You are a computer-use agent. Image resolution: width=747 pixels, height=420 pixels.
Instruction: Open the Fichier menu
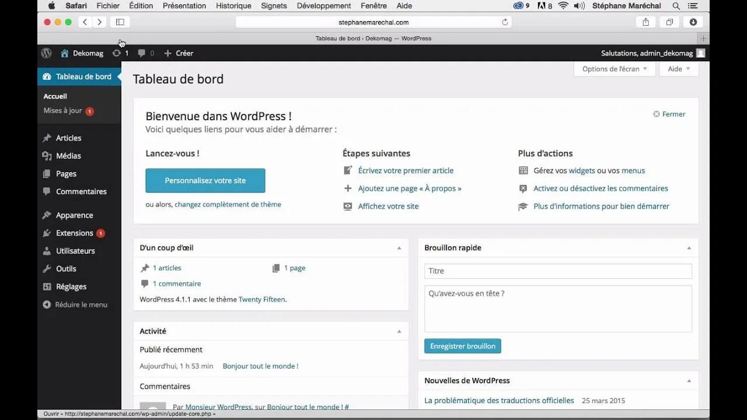pos(108,6)
